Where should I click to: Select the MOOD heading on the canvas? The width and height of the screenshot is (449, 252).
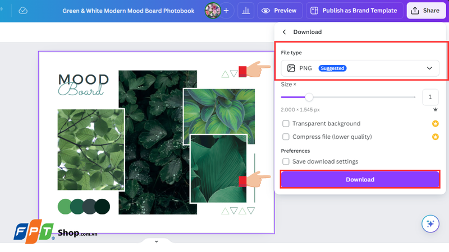click(x=84, y=79)
